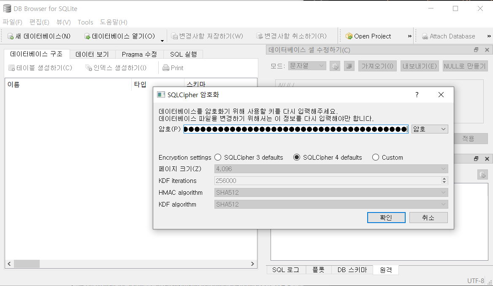Click the Print icon

tap(165, 68)
